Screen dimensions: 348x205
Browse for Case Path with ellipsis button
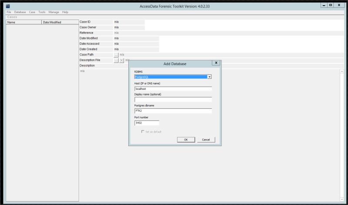116,55
